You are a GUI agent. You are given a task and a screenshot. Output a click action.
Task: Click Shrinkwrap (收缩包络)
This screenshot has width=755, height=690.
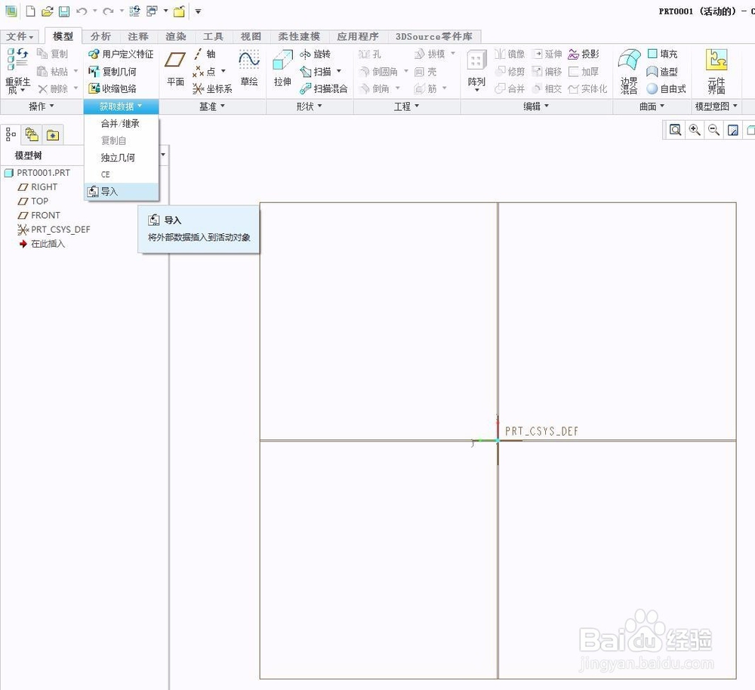pyautogui.click(x=112, y=88)
